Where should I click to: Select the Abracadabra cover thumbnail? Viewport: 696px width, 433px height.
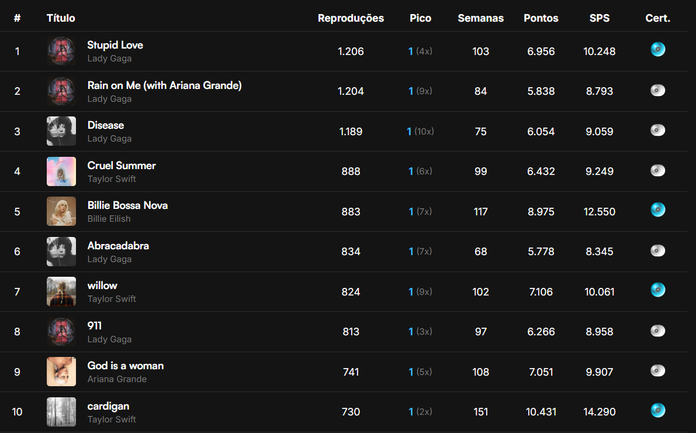(61, 251)
